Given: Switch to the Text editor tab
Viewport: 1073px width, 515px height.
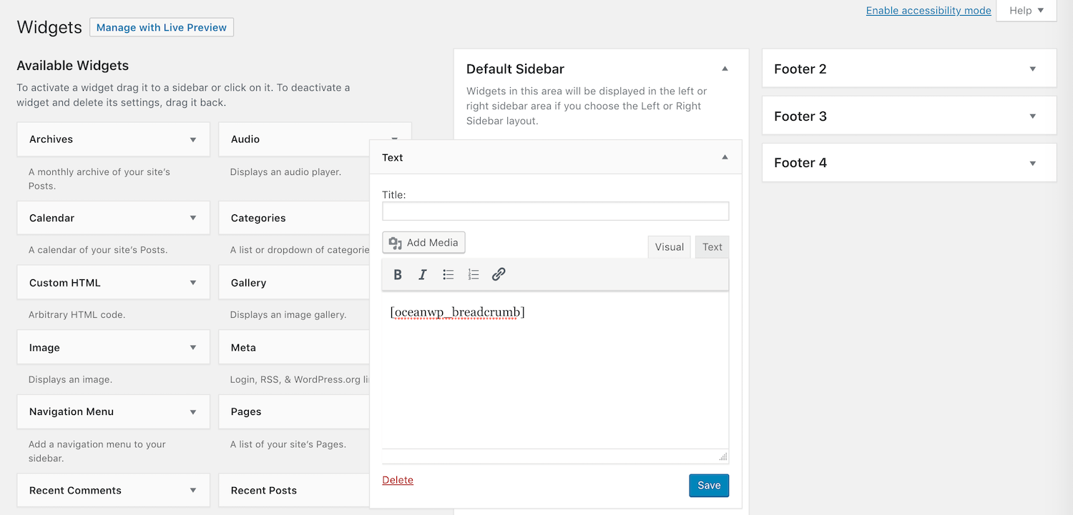Looking at the screenshot, I should [x=712, y=246].
